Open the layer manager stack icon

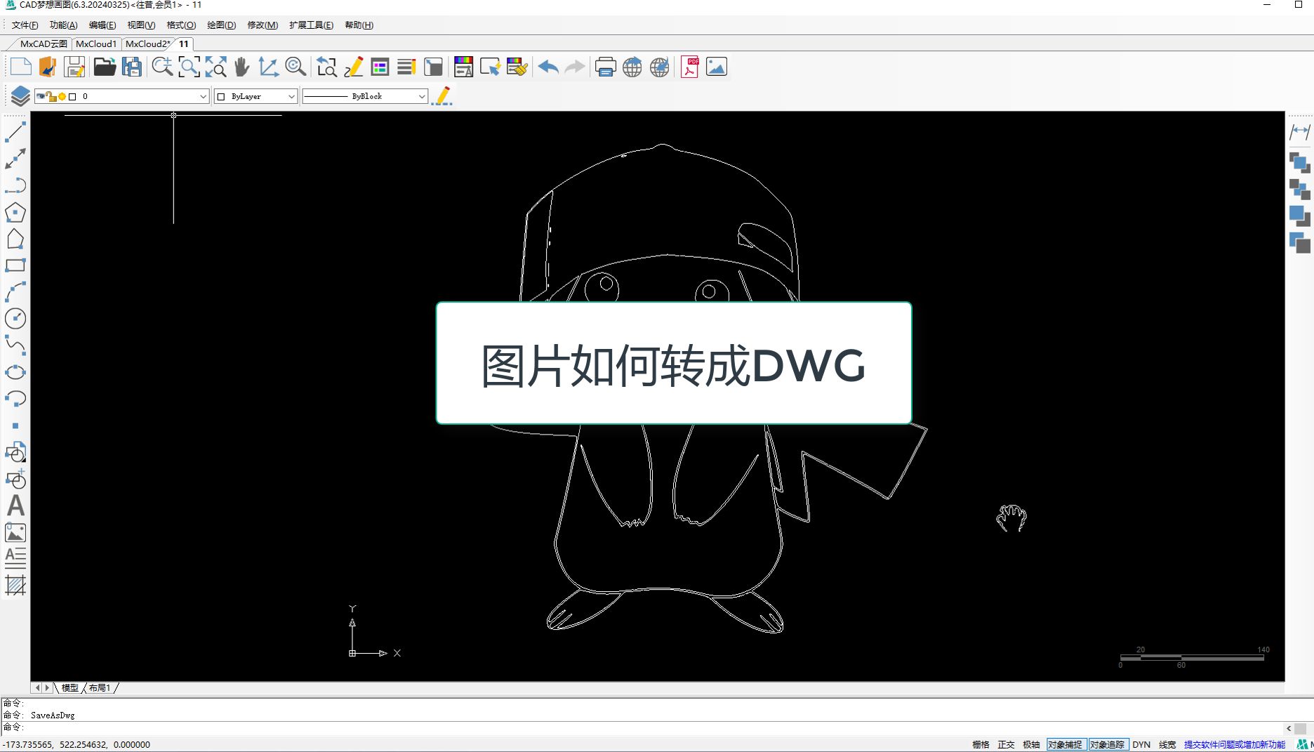(20, 96)
